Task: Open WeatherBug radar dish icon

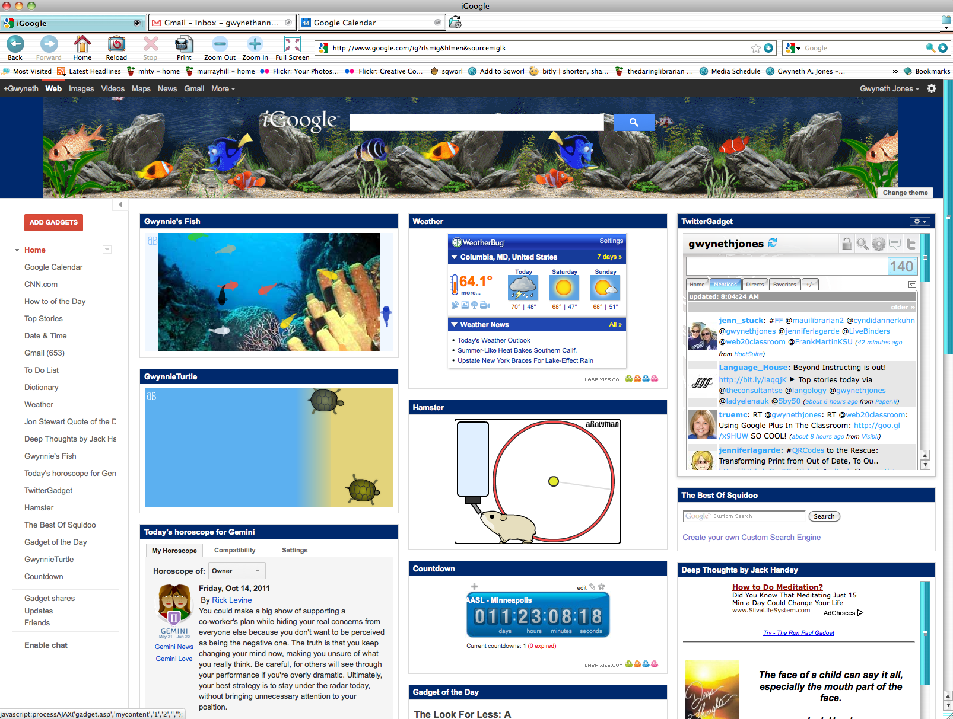Action: [x=455, y=305]
